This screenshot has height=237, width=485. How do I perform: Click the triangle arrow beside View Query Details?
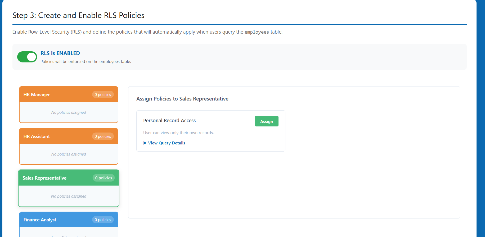(145, 143)
